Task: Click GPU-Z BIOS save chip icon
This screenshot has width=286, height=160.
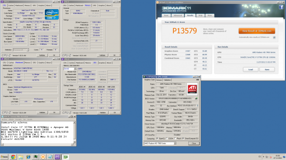Action: tap(196, 99)
